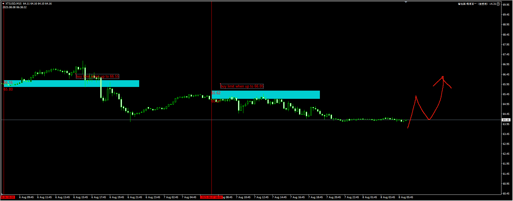Viewport: 513px width, 201px height.
Task: Click the XTIUSD,M15 chart title text
Action: [13, 4]
